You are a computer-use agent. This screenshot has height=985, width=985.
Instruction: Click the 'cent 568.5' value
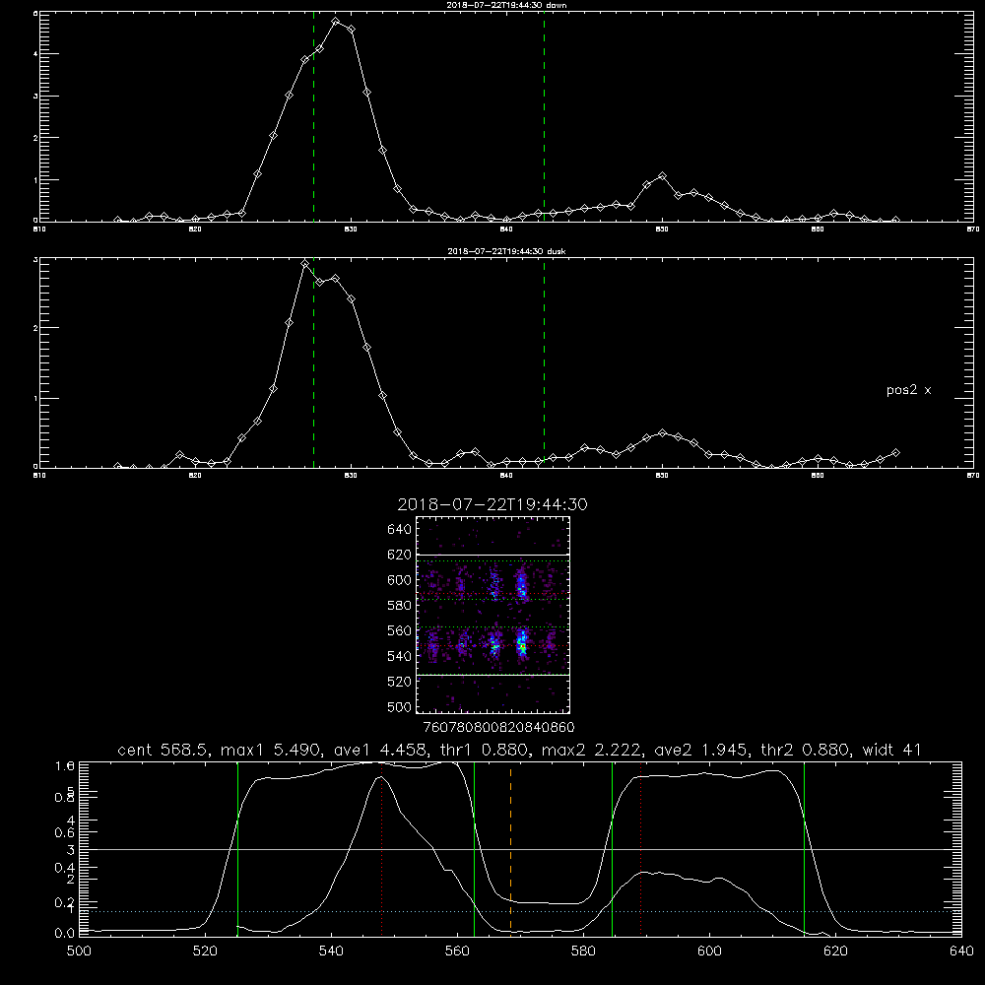[x=164, y=750]
